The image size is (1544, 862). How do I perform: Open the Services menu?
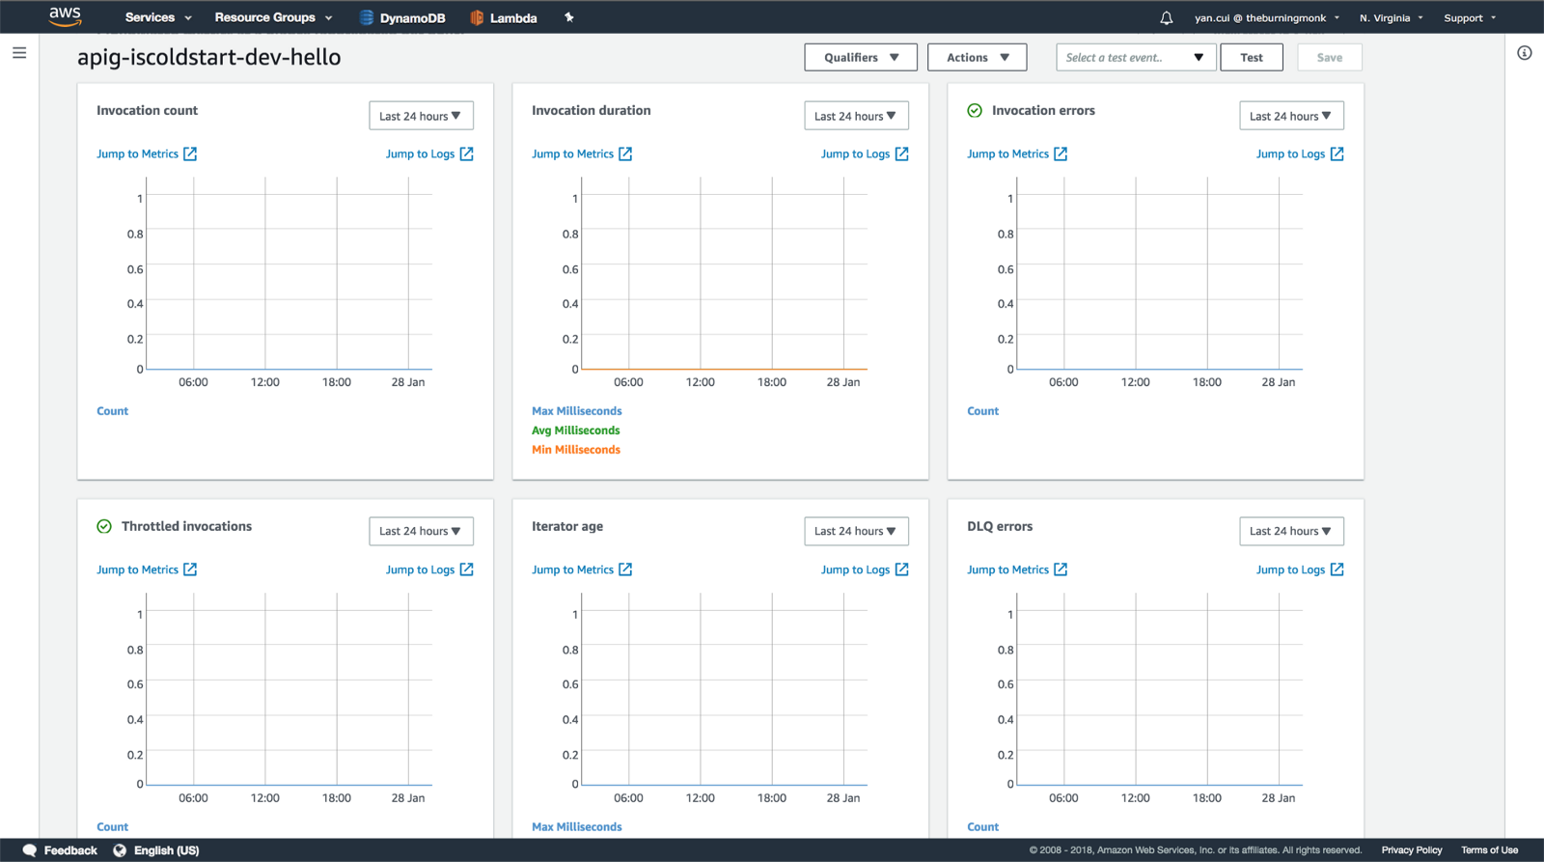[x=158, y=17]
